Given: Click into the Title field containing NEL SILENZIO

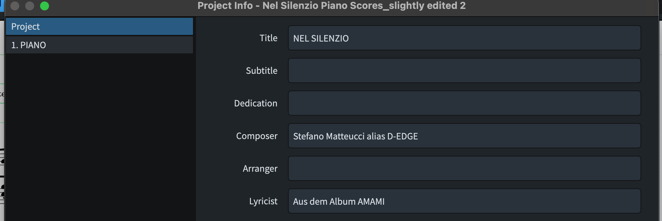Looking at the screenshot, I should [464, 38].
